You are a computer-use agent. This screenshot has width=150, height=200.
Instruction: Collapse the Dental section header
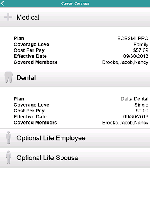tap(75, 78)
